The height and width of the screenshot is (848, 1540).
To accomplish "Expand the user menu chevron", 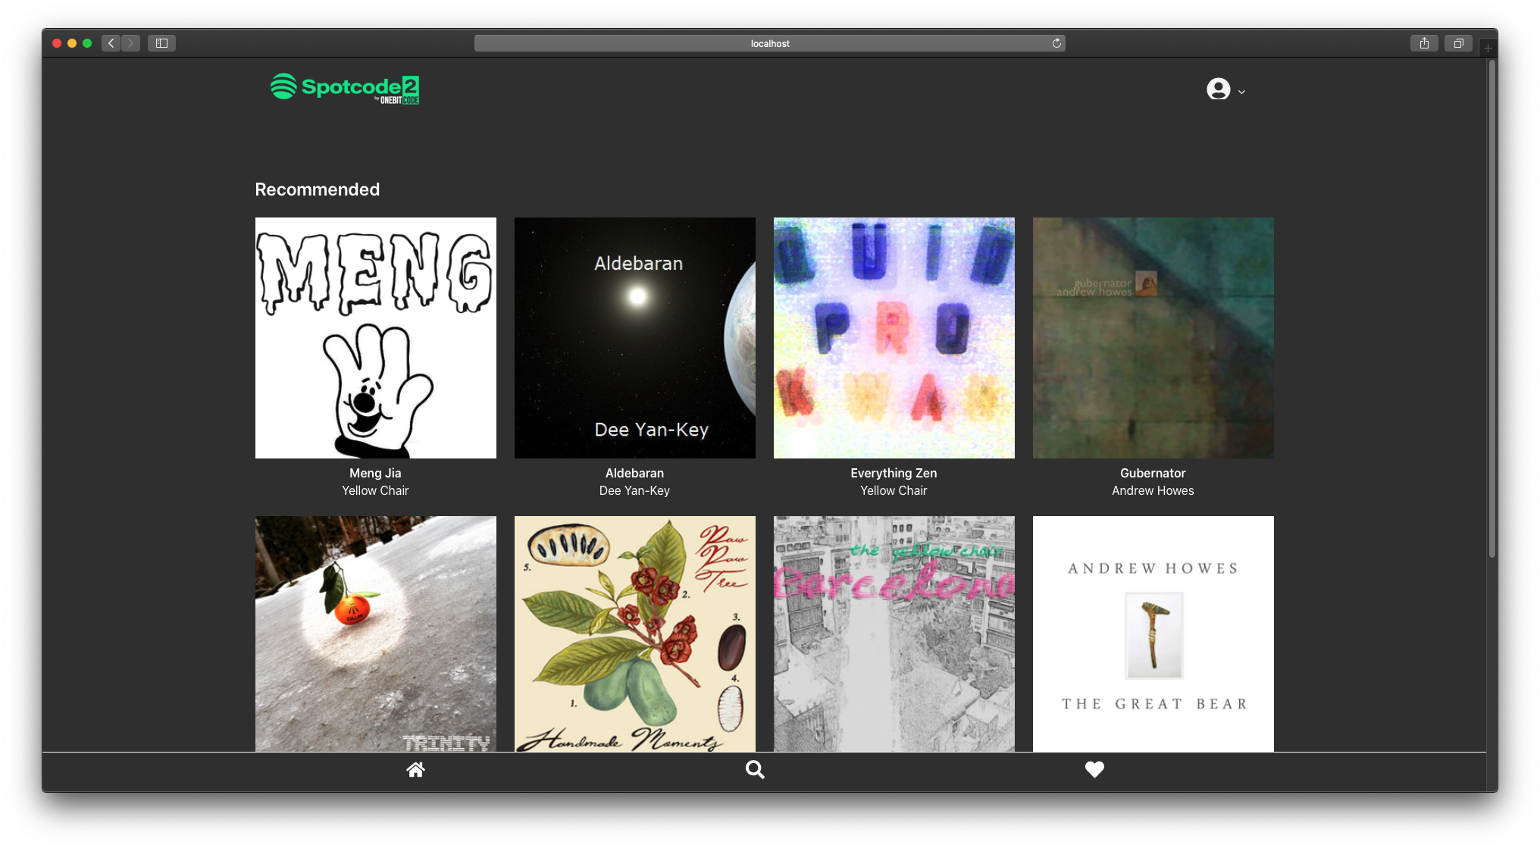I will 1241,92.
